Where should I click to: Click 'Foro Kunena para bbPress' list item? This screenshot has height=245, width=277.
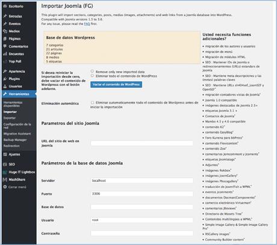click(224, 138)
